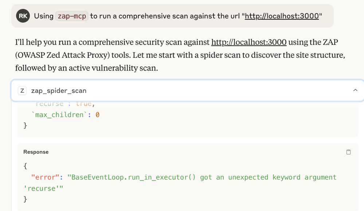This screenshot has width=364, height=211.
Task: Click the "error" key in the response JSON
Action: [x=45, y=177]
